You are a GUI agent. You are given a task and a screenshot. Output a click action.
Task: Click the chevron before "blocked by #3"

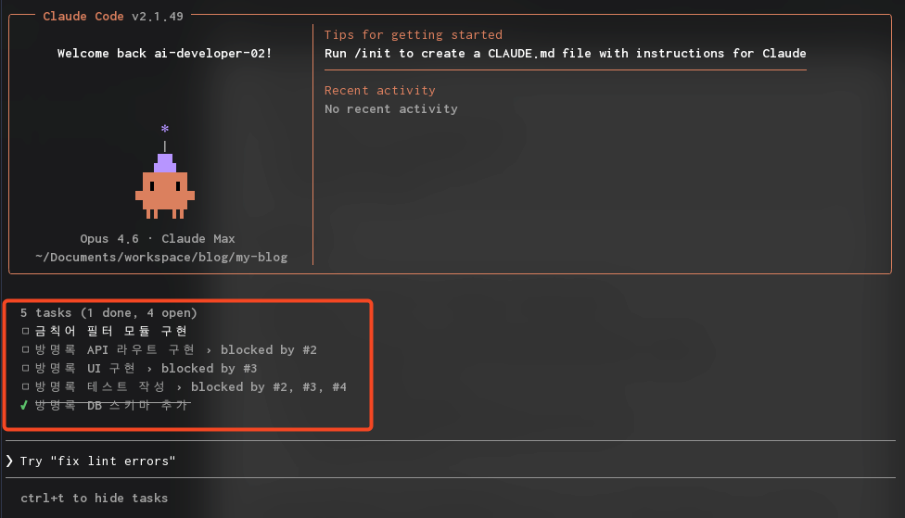(149, 368)
